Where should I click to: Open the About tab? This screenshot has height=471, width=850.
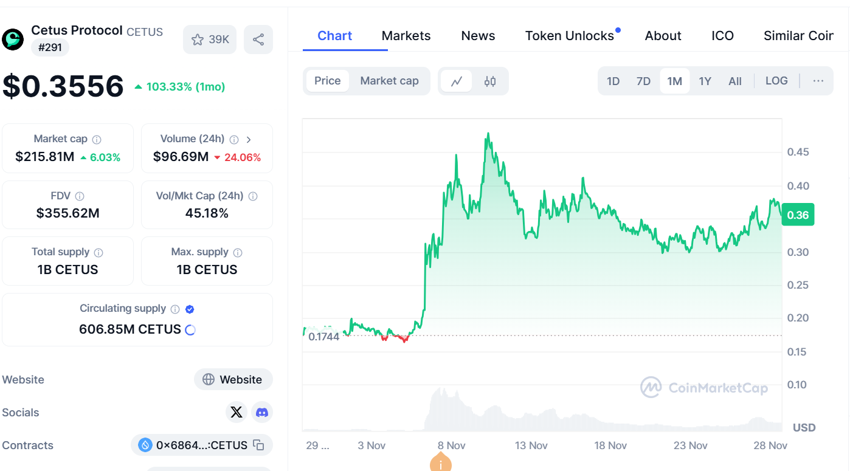(x=663, y=36)
